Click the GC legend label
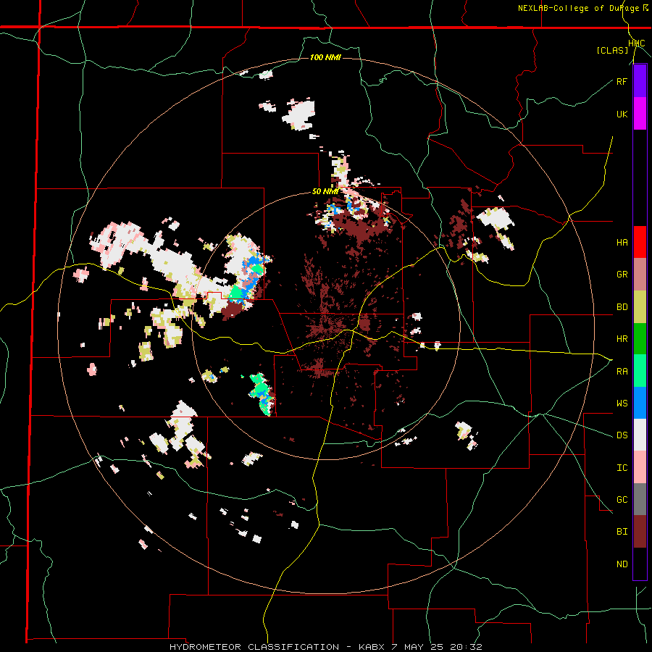652x652 pixels. 622,500
